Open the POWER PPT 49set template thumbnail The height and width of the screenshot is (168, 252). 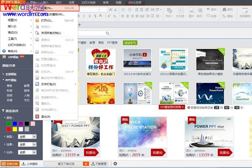coord(209,132)
